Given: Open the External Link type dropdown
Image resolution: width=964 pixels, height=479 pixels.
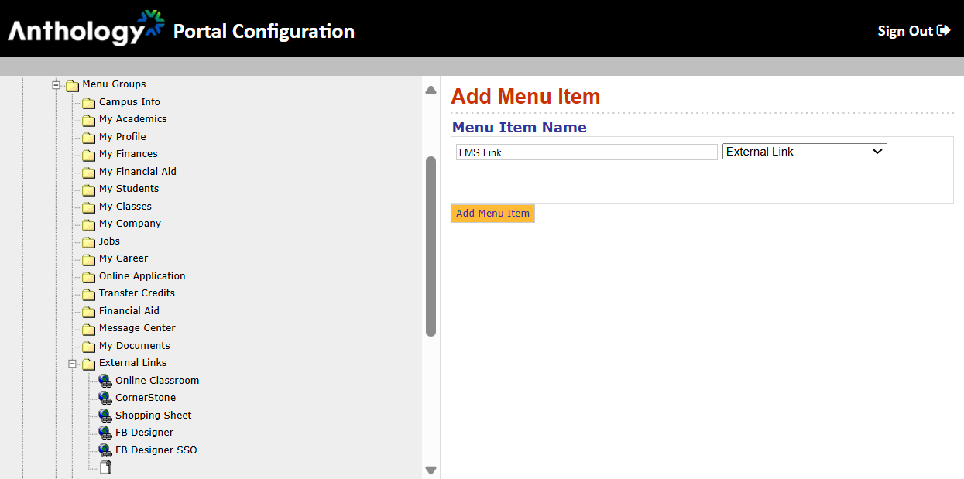Looking at the screenshot, I should tap(804, 152).
